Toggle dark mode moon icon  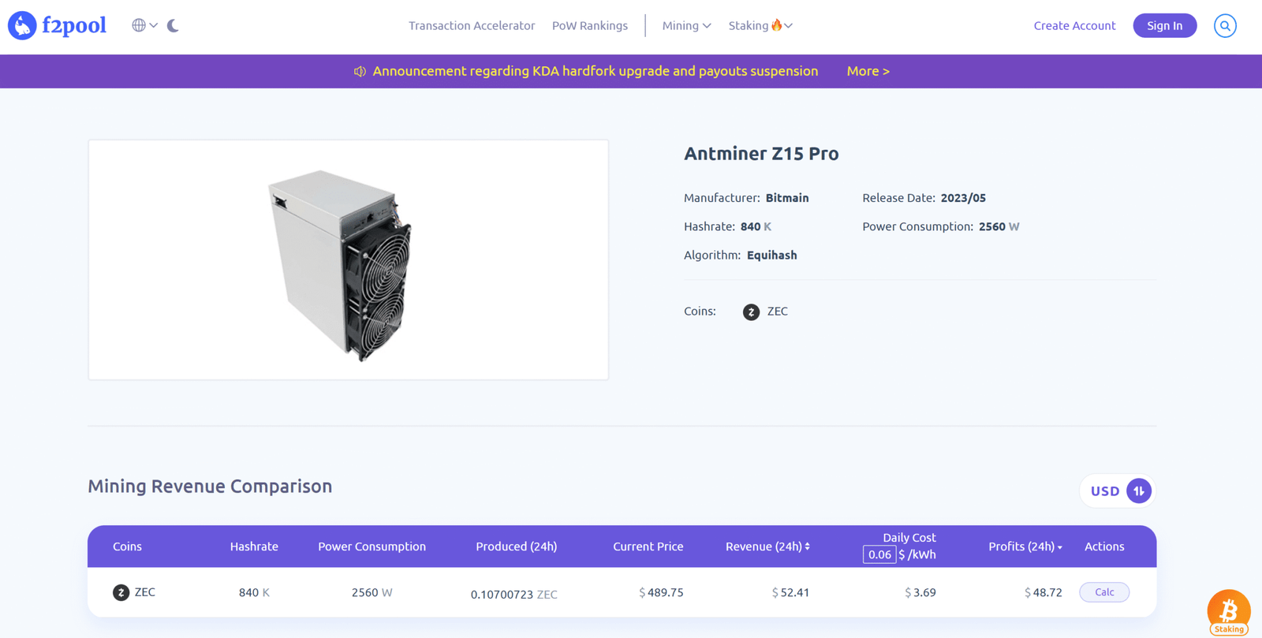click(173, 25)
